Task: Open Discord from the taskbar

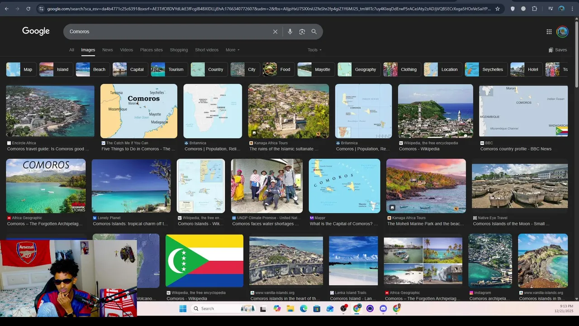Action: click(x=384, y=309)
